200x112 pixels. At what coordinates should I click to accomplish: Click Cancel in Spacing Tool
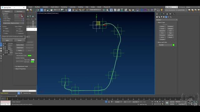pos(20,40)
